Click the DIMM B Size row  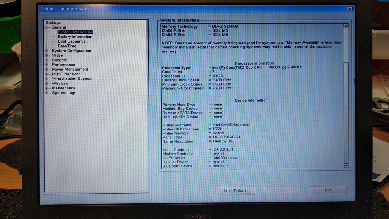coord(195,35)
